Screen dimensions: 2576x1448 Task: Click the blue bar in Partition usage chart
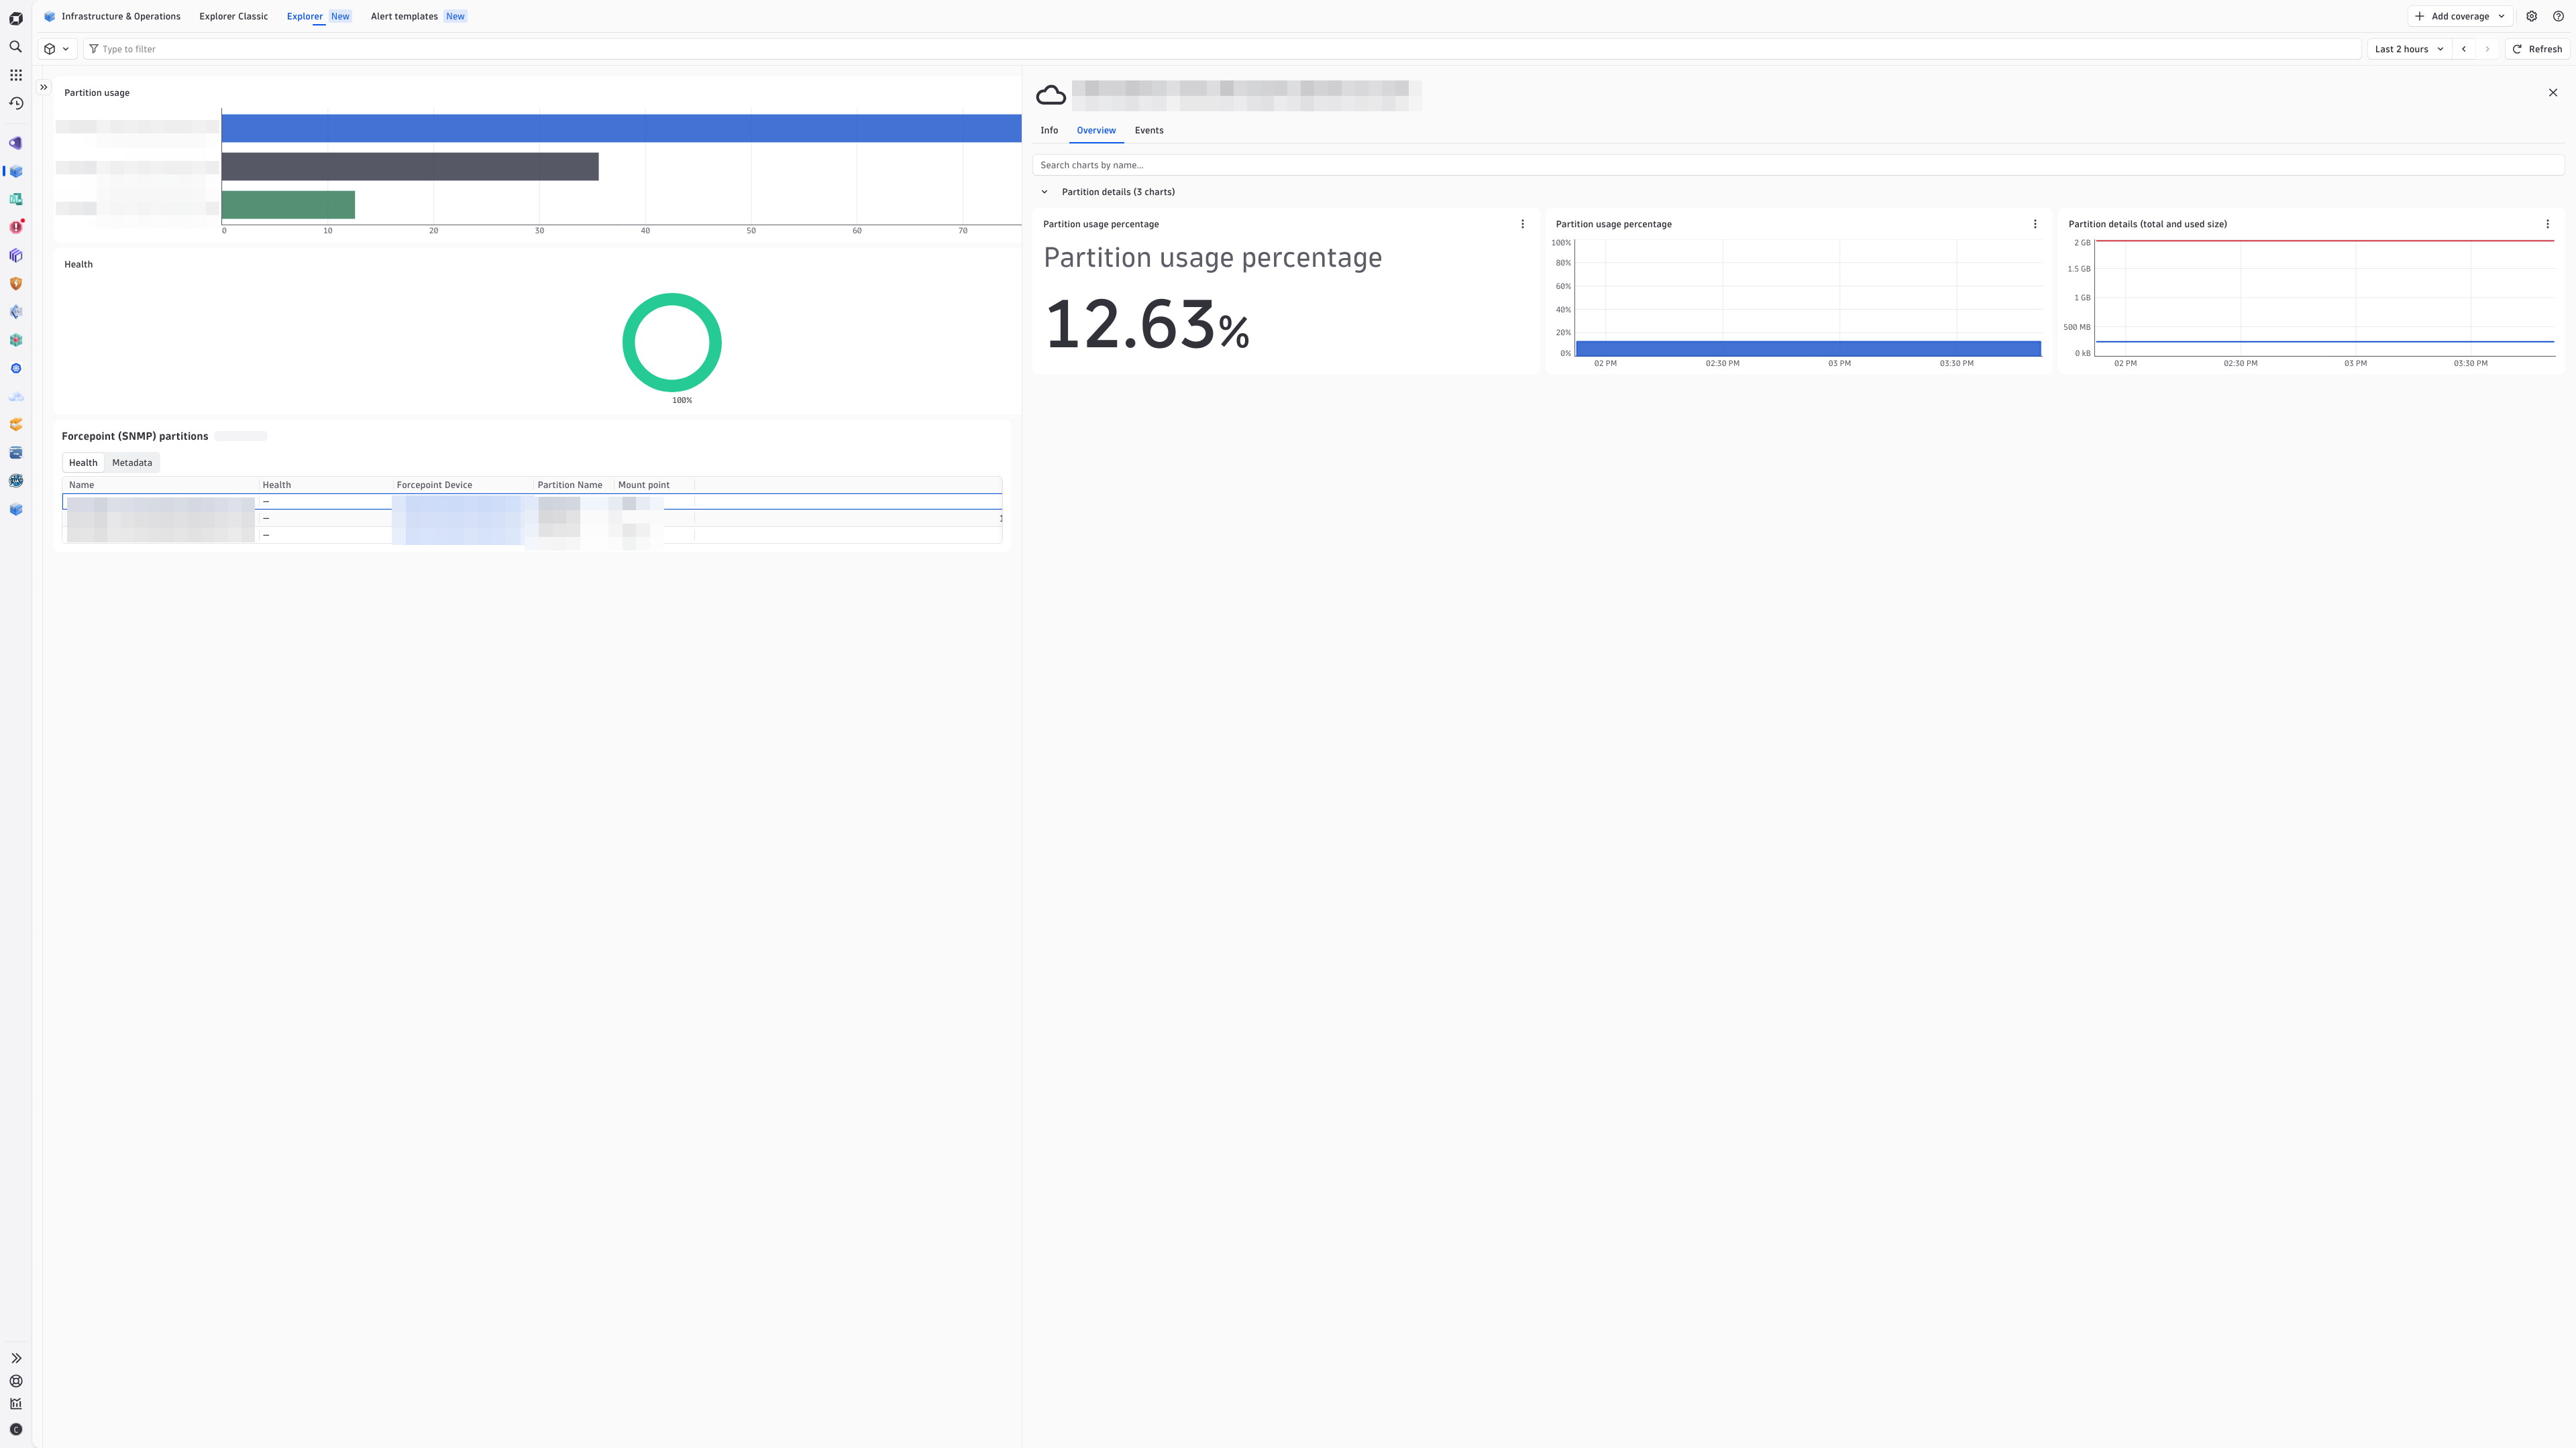pos(621,128)
